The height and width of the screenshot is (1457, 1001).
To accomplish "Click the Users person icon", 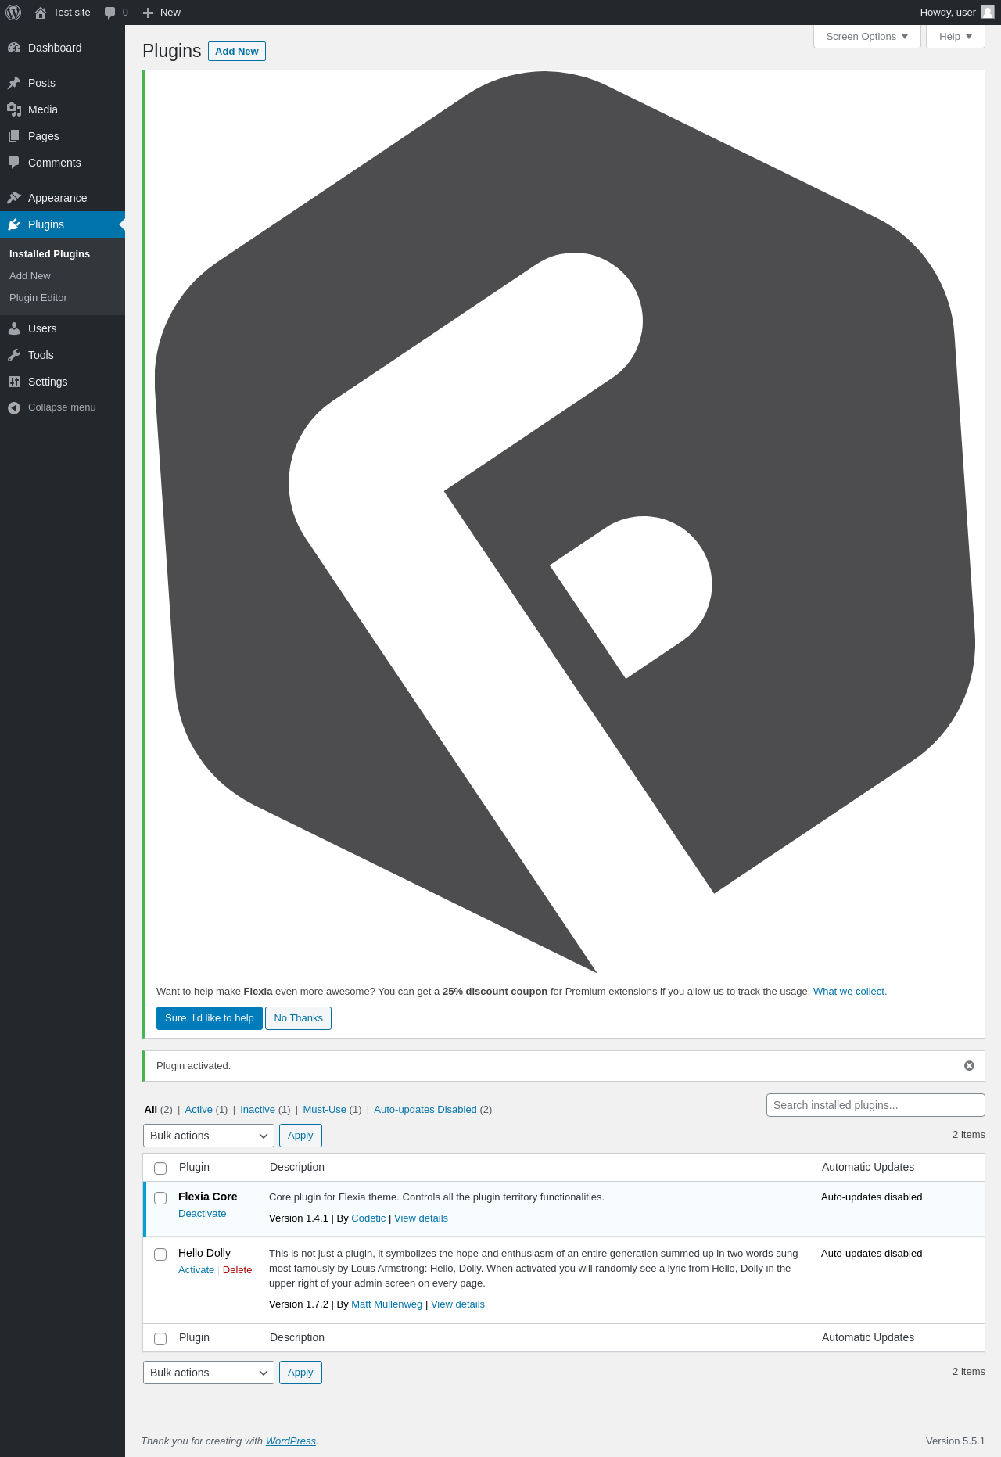I will pos(14,328).
